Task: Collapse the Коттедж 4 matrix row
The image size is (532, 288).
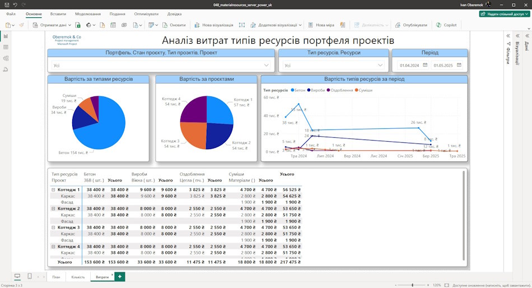Action: [53, 247]
